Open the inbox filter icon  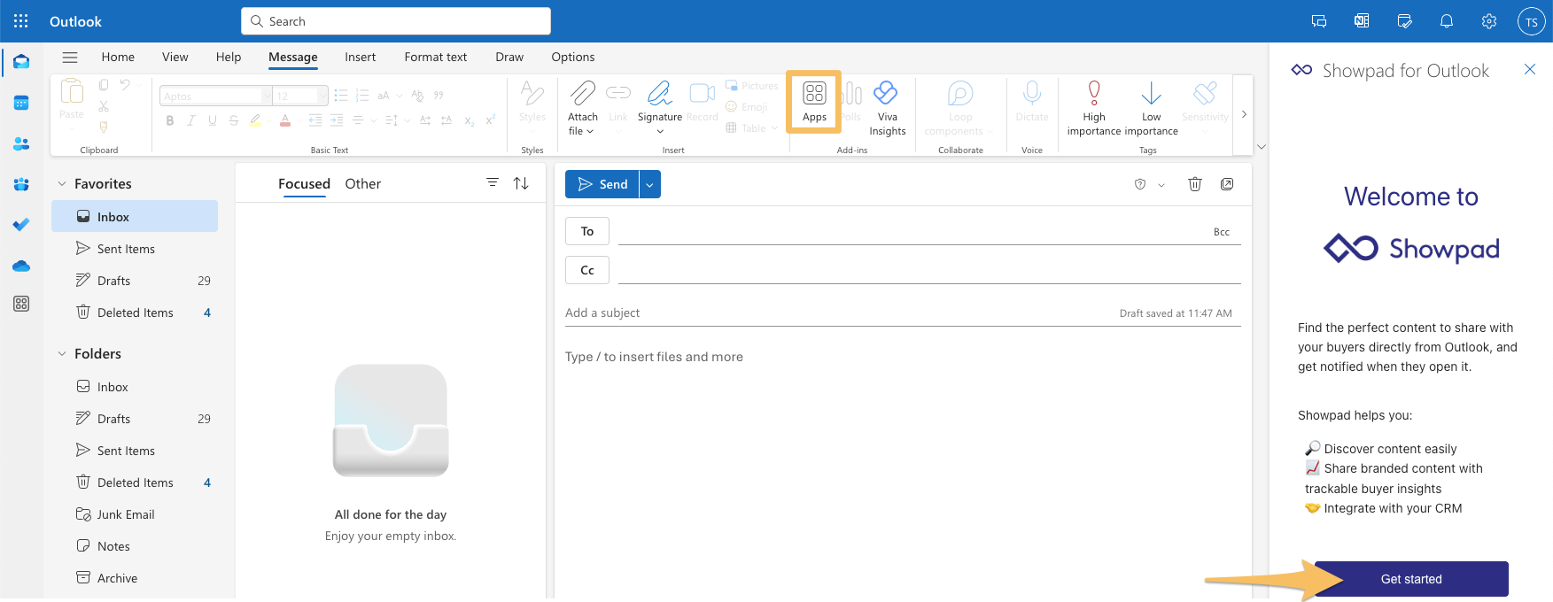(493, 182)
